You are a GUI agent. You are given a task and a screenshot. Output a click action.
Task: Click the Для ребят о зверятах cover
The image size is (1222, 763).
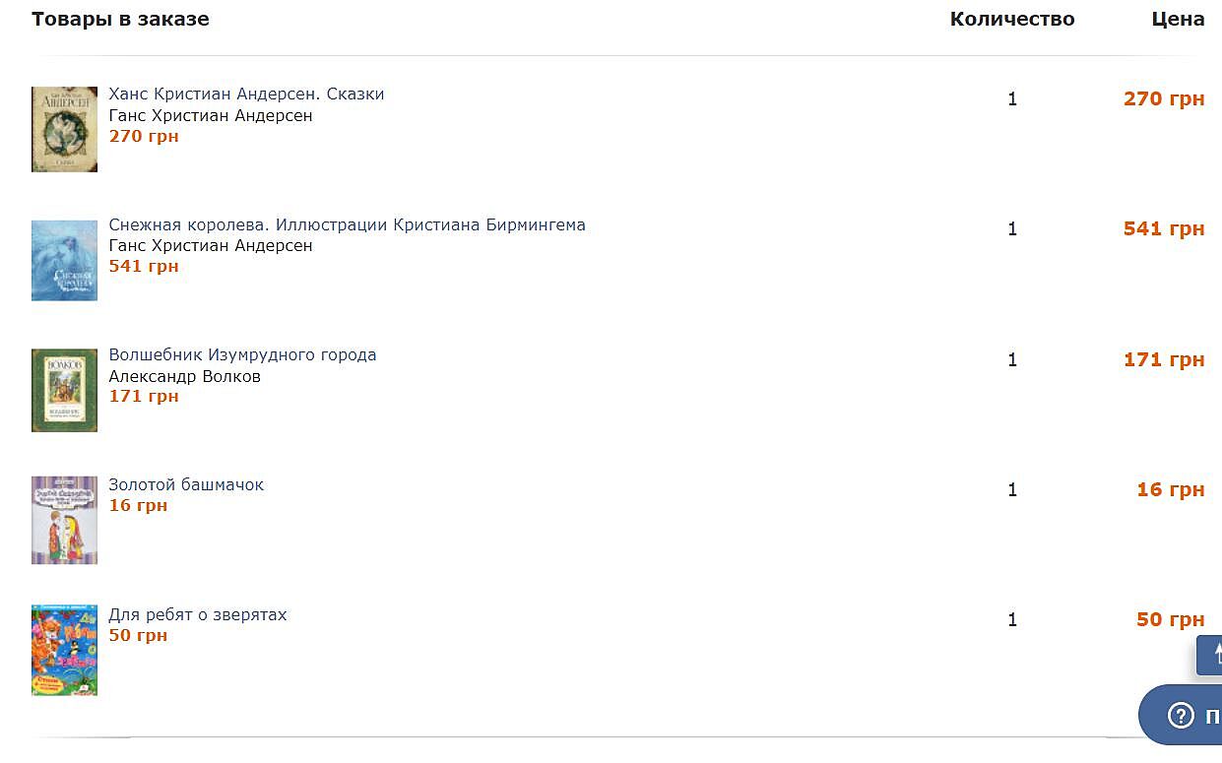64,650
